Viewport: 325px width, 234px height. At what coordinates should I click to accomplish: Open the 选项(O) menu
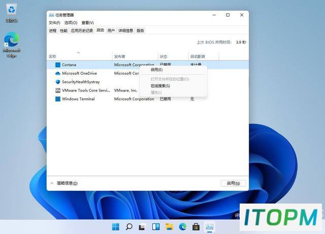tap(71, 23)
